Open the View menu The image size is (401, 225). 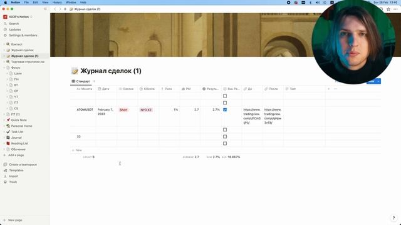[x=45, y=2]
